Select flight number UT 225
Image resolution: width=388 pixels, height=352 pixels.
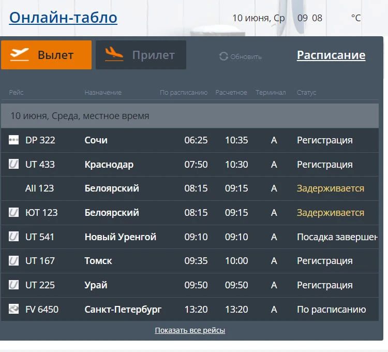(x=40, y=285)
